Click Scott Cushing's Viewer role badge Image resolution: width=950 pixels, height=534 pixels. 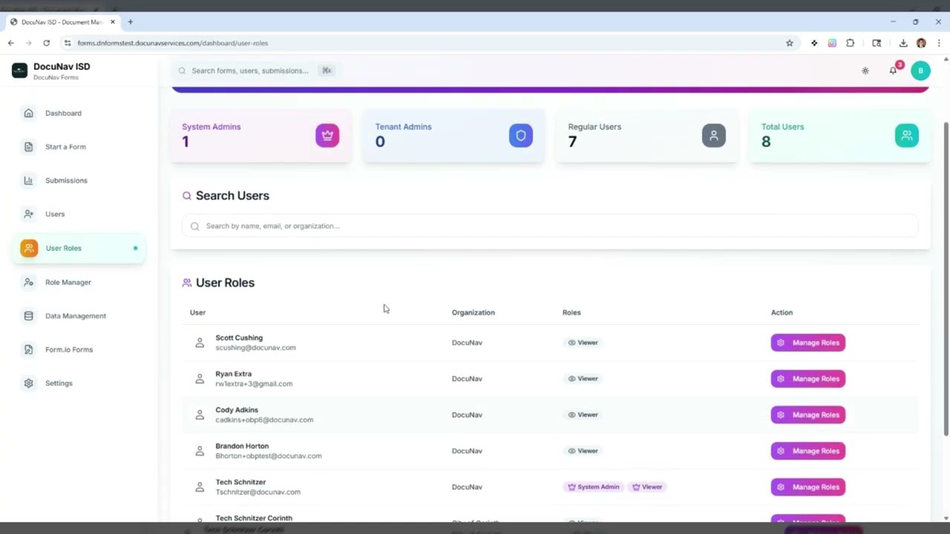click(583, 343)
